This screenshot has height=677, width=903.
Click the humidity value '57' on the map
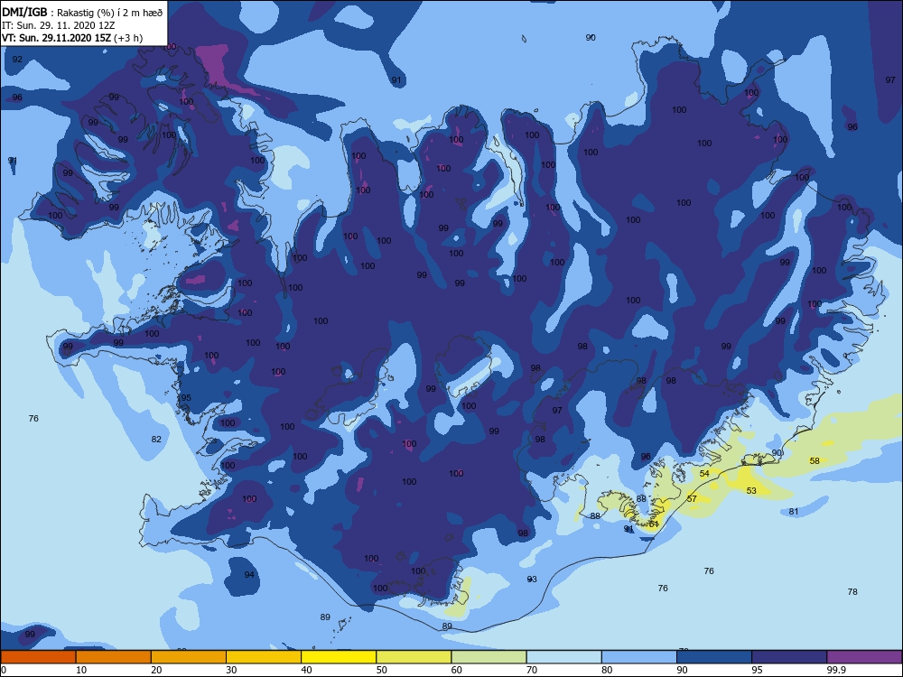[692, 498]
